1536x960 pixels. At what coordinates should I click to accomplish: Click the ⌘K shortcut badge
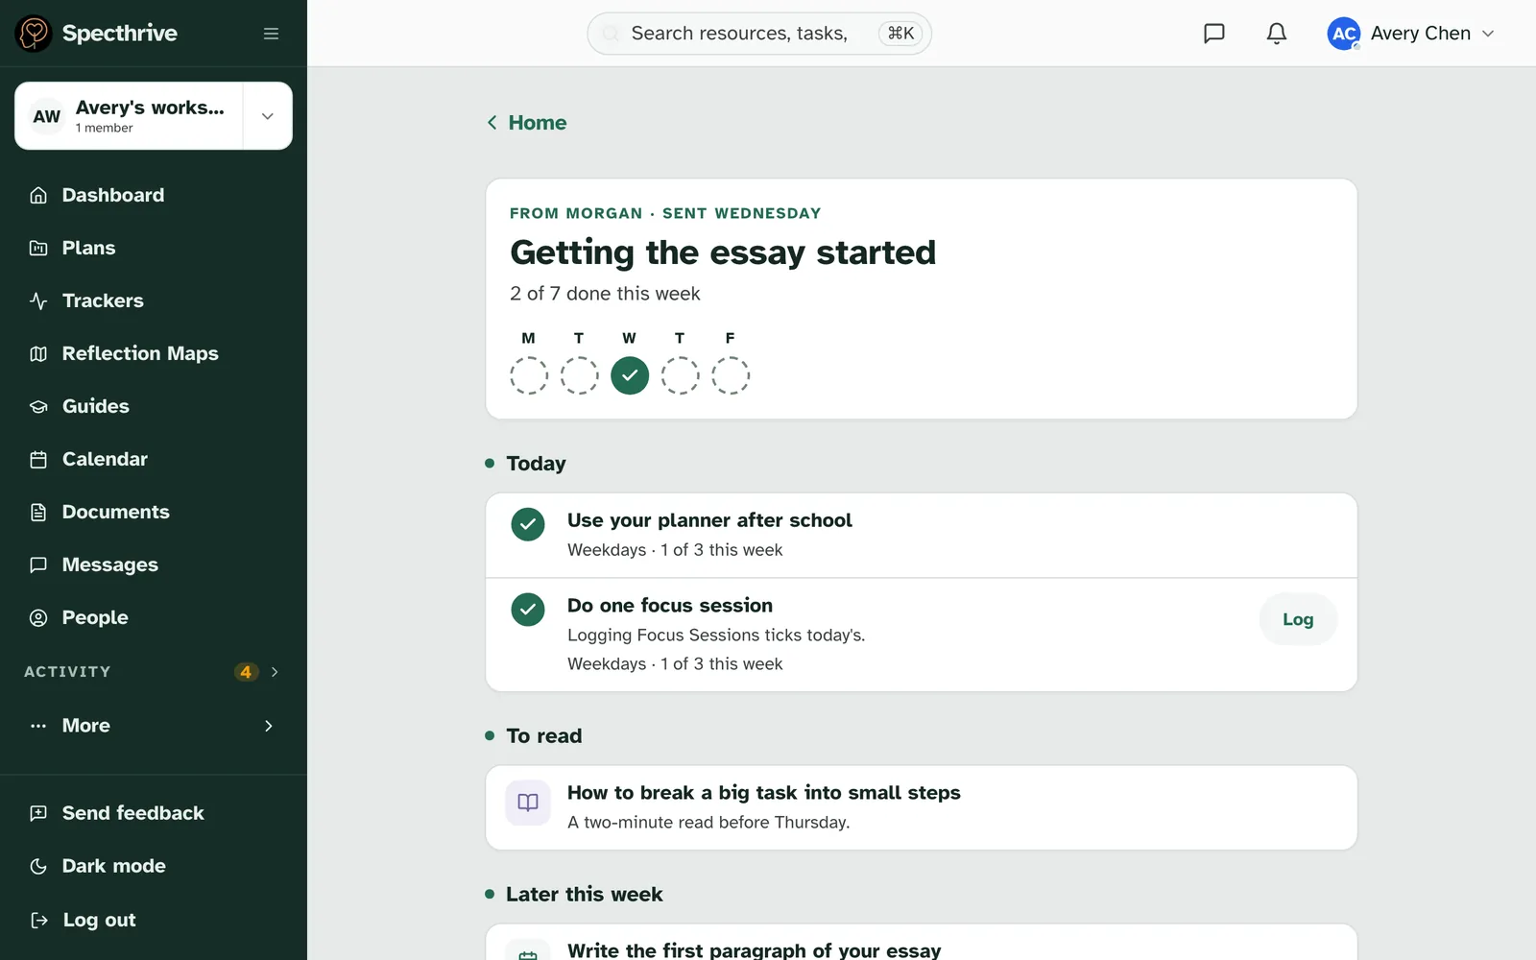pyautogui.click(x=900, y=34)
